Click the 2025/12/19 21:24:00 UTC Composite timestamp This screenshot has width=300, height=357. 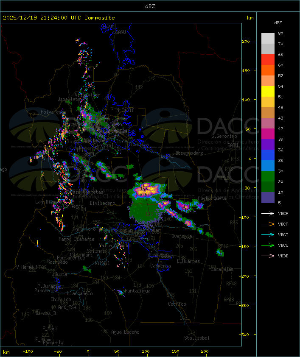pos(59,18)
